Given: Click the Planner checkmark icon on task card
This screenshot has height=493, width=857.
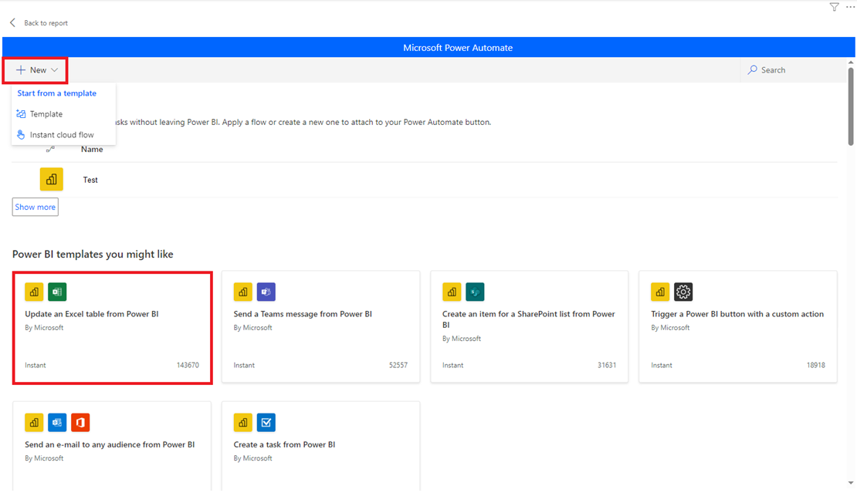Looking at the screenshot, I should [x=266, y=422].
